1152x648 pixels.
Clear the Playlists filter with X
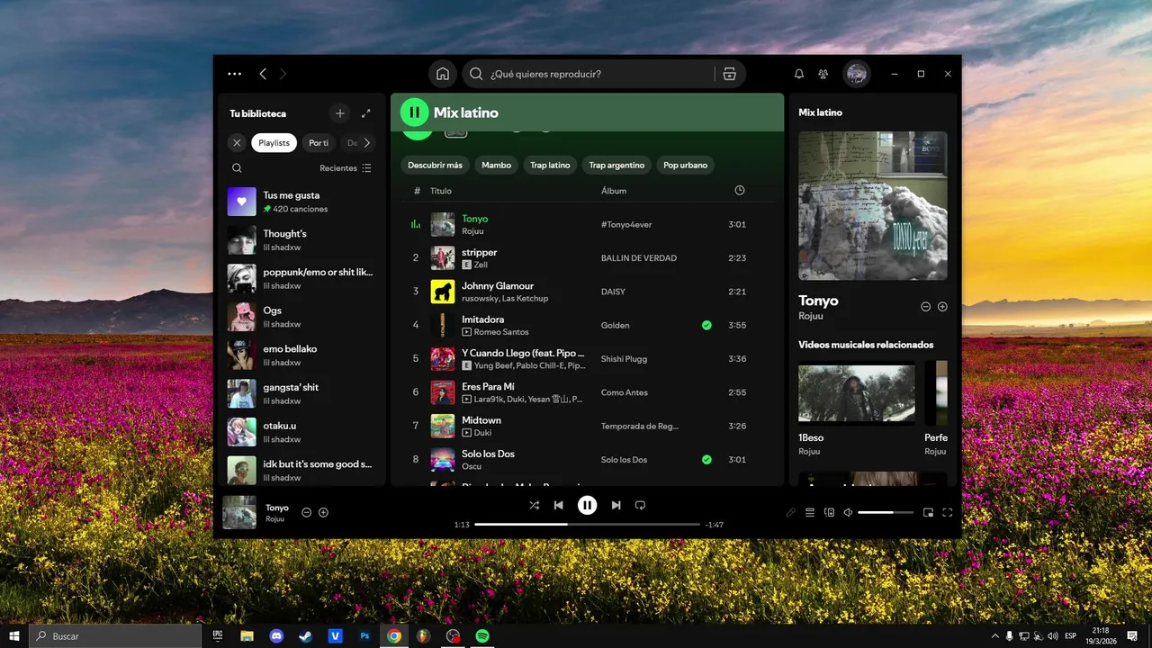237,143
